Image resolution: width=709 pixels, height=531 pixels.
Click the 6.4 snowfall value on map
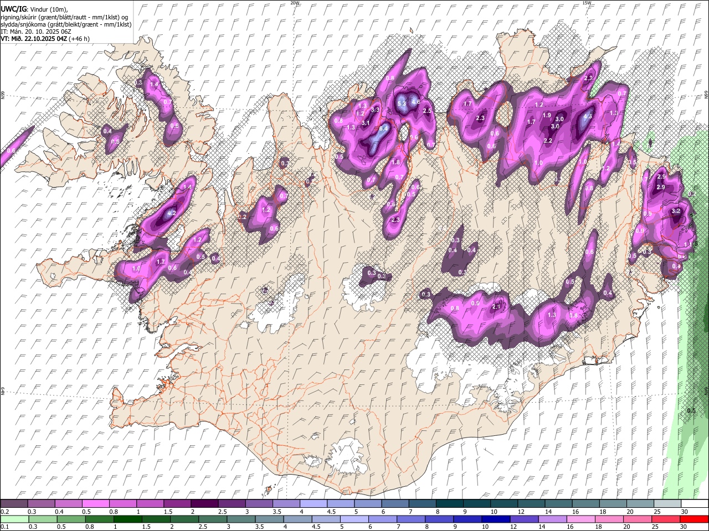pos(382,128)
